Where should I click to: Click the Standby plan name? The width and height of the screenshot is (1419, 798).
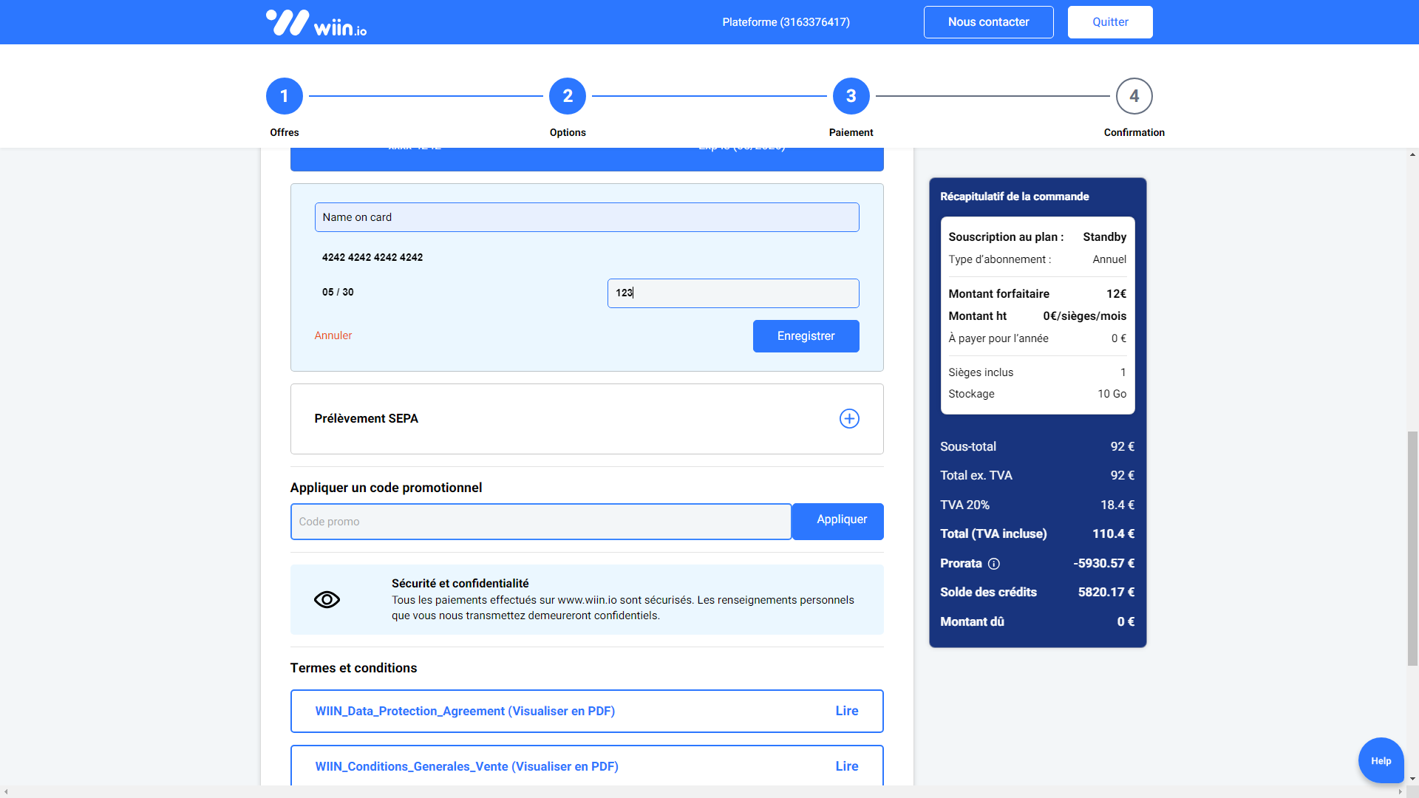tap(1104, 236)
